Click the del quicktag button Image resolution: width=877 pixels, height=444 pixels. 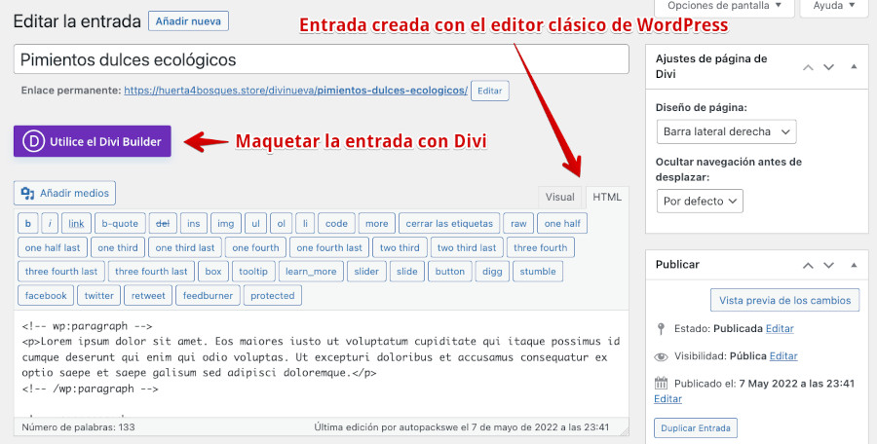(163, 224)
